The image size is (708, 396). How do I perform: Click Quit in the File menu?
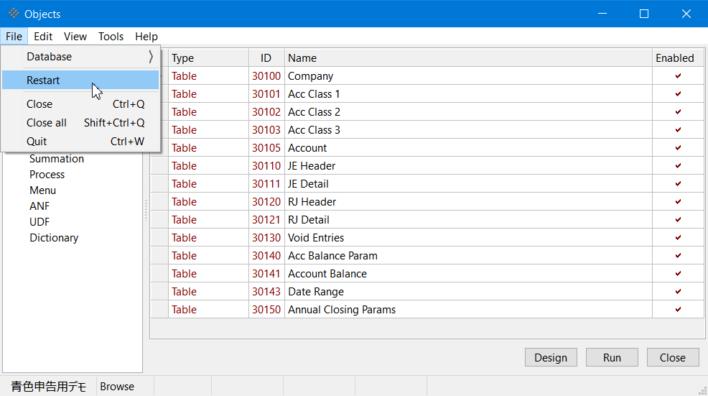pos(37,142)
